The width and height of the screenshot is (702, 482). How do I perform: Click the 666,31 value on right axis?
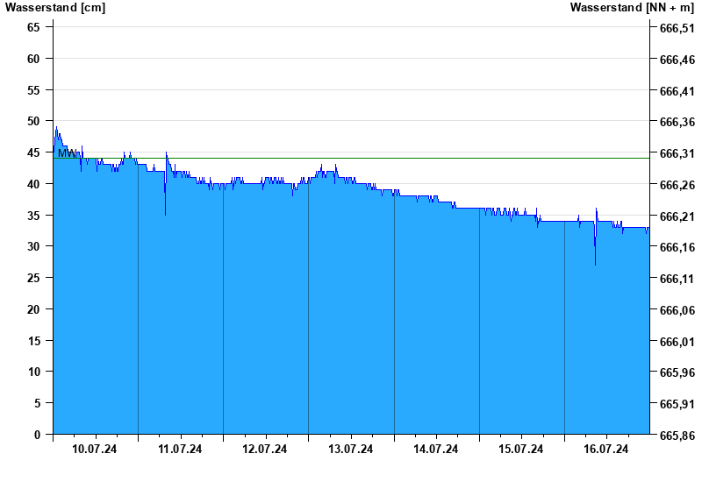677,154
